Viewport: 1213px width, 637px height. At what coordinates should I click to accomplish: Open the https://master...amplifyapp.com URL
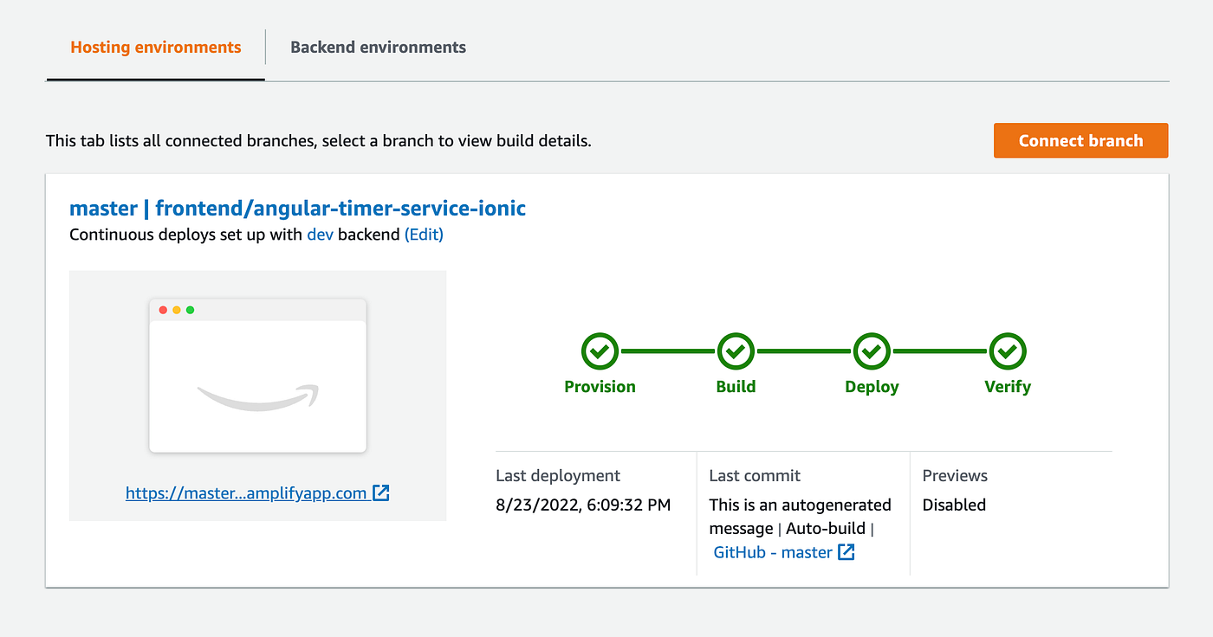coord(246,493)
